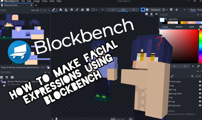Activate the color pick eyedropper beside plus
Image resolution: width=202 pixels, height=120 pixels.
point(198,66)
